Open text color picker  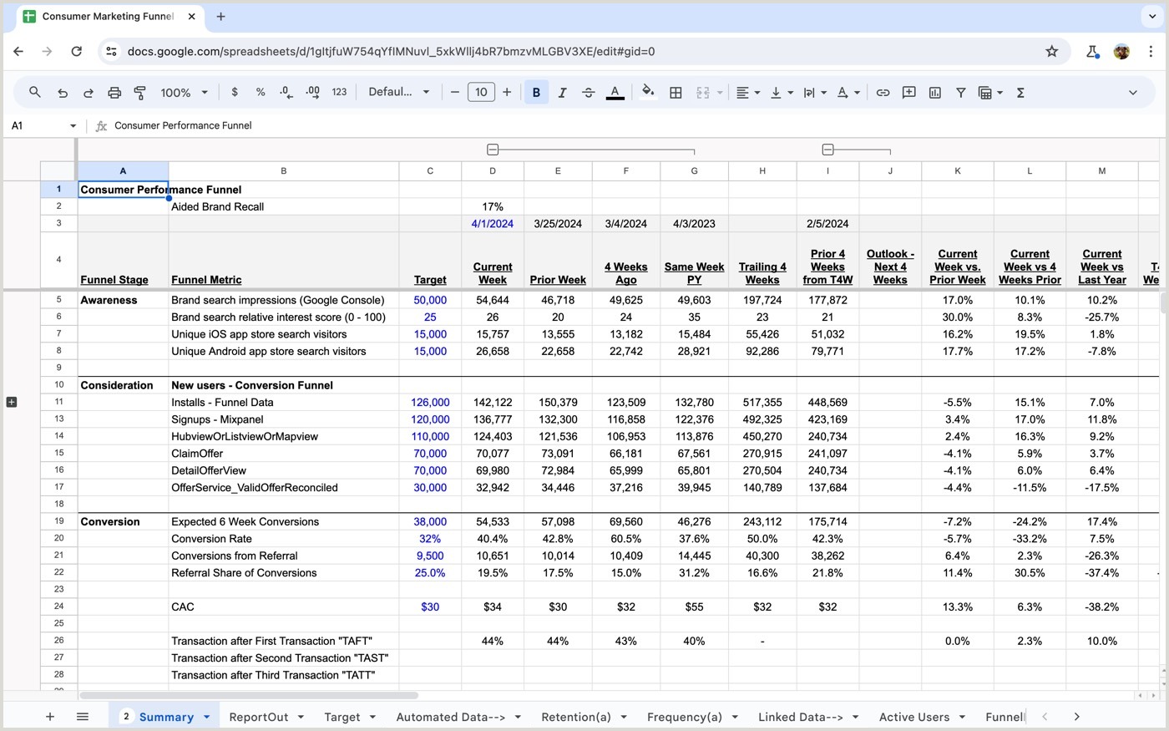click(615, 93)
